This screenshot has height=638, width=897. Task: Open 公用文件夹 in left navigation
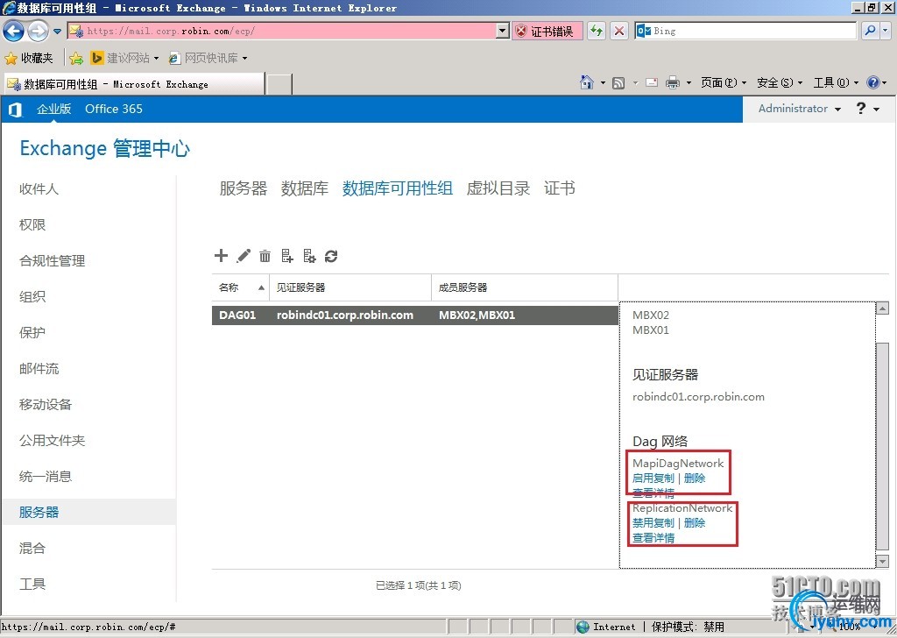52,441
